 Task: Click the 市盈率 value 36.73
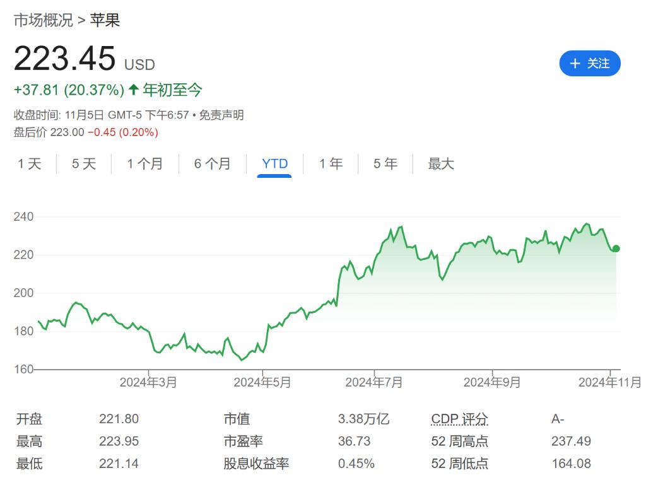pos(355,441)
